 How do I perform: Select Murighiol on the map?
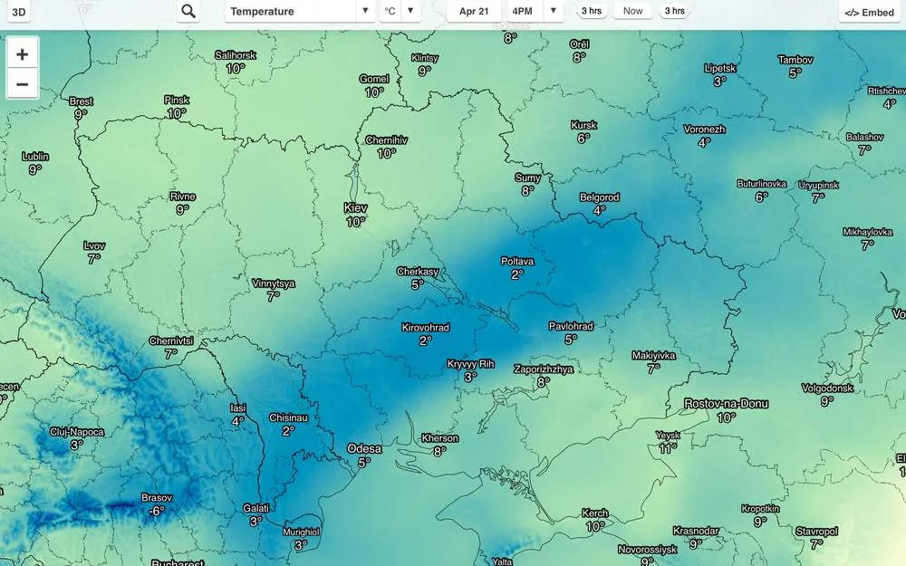click(301, 532)
